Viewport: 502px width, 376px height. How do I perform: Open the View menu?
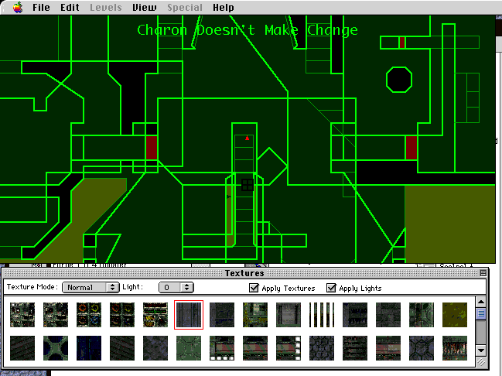(x=144, y=8)
